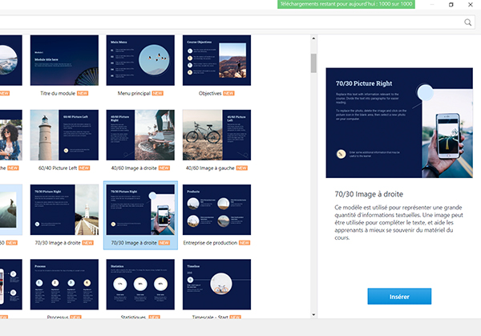Open the Entreprise de production template
This screenshot has height=336, width=481.
click(x=216, y=210)
